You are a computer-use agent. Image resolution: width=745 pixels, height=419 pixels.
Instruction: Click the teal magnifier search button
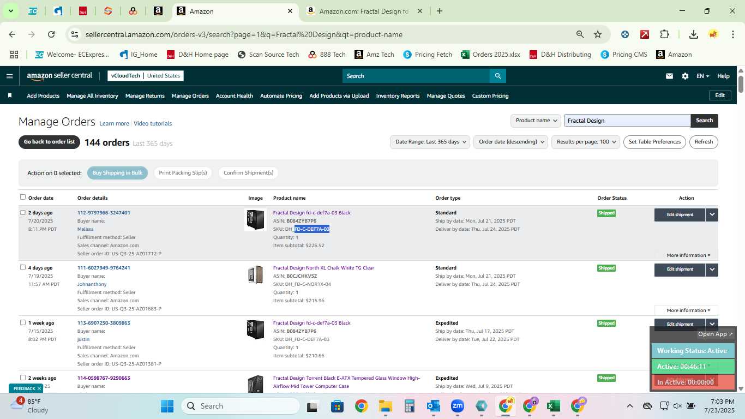click(497, 76)
